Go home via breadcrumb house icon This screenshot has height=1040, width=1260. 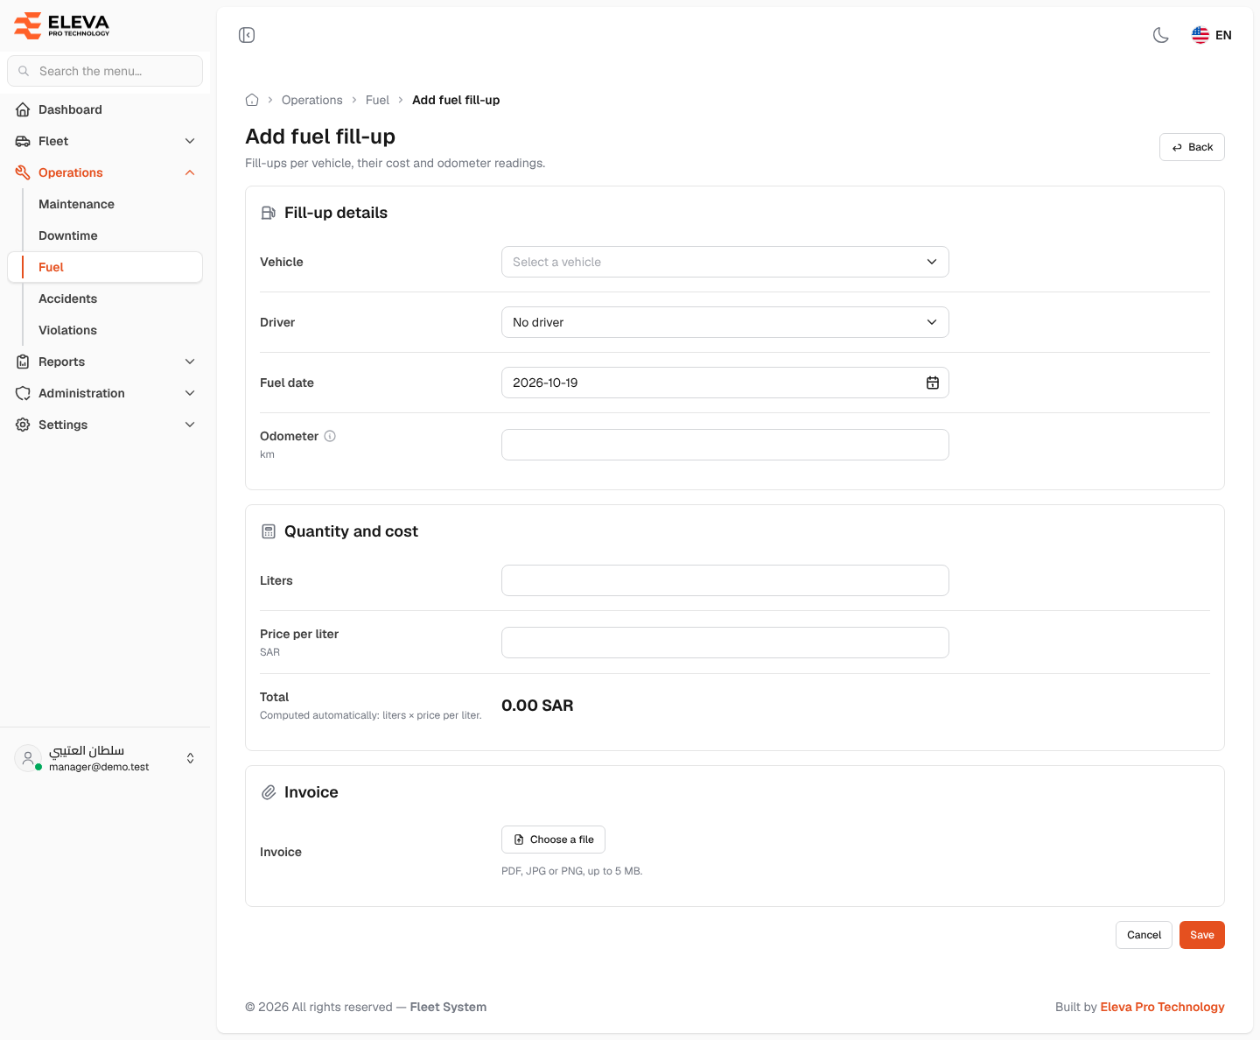tap(252, 100)
